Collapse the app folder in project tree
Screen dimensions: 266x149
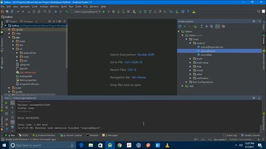9,37
